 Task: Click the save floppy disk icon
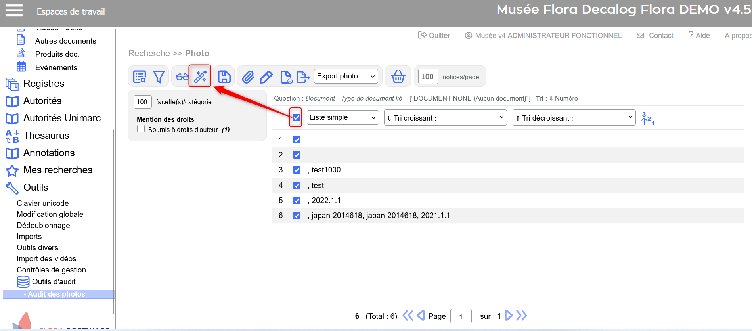224,77
